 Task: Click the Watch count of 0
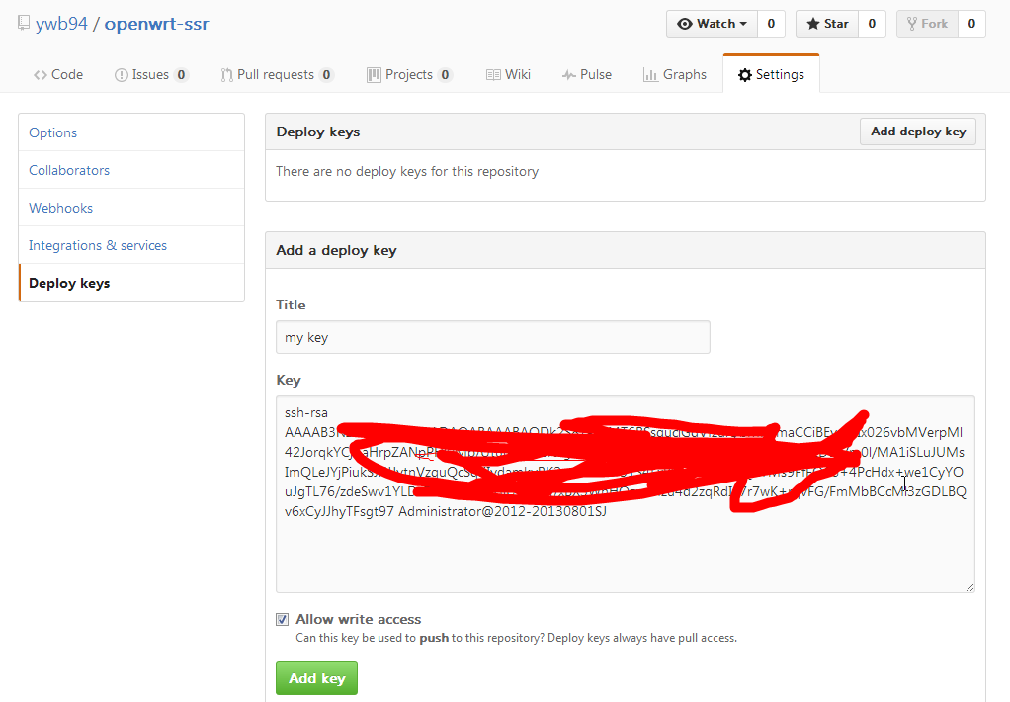[771, 24]
